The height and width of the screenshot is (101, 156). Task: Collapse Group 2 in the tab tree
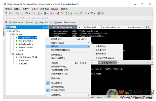11,54
